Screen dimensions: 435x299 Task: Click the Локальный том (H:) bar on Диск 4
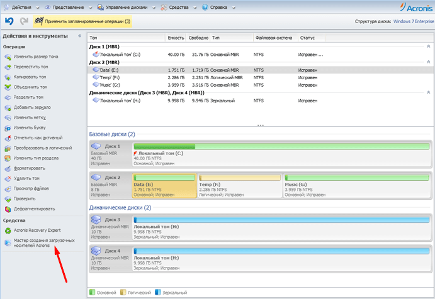[281, 251]
